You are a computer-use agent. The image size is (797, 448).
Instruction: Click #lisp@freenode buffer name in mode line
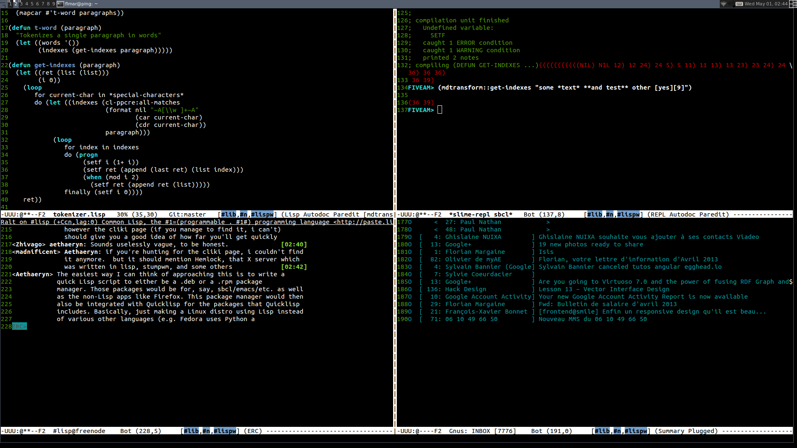(79, 431)
